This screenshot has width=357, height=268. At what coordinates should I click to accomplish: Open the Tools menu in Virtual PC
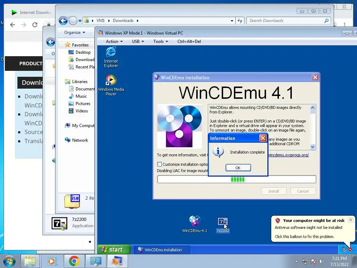click(160, 42)
